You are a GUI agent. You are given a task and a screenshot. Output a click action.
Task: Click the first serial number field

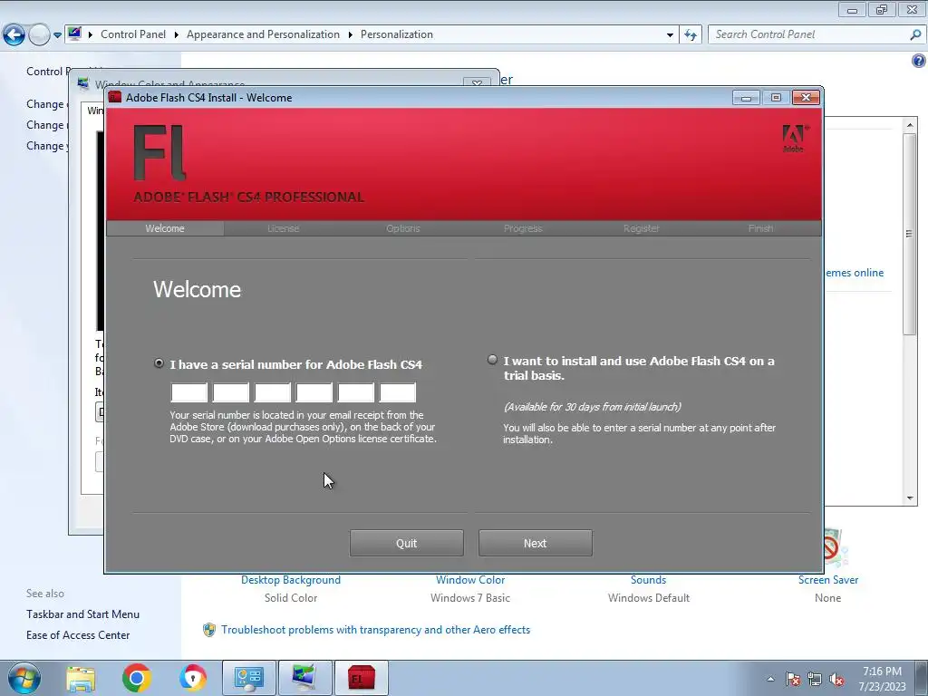point(188,392)
